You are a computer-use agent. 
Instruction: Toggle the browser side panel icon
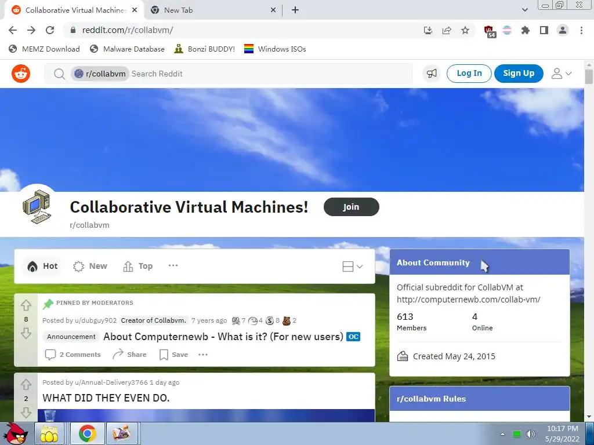[544, 30]
